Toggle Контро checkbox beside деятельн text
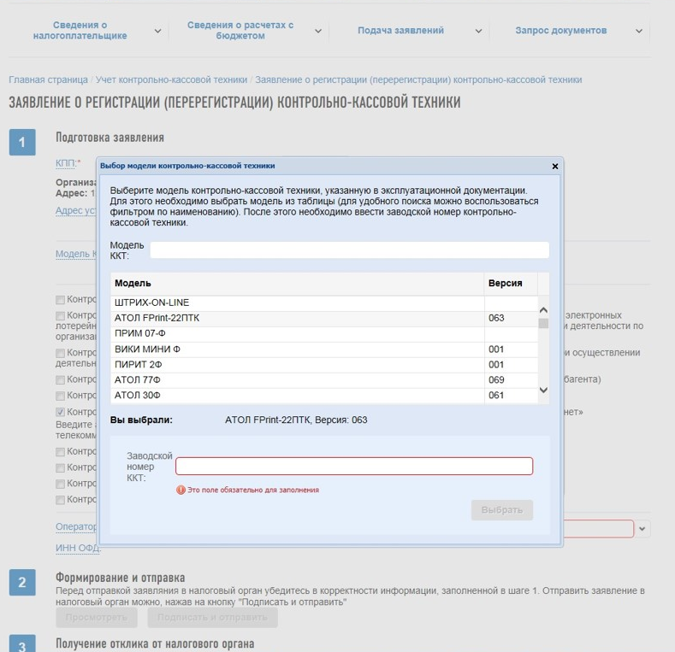 point(60,353)
